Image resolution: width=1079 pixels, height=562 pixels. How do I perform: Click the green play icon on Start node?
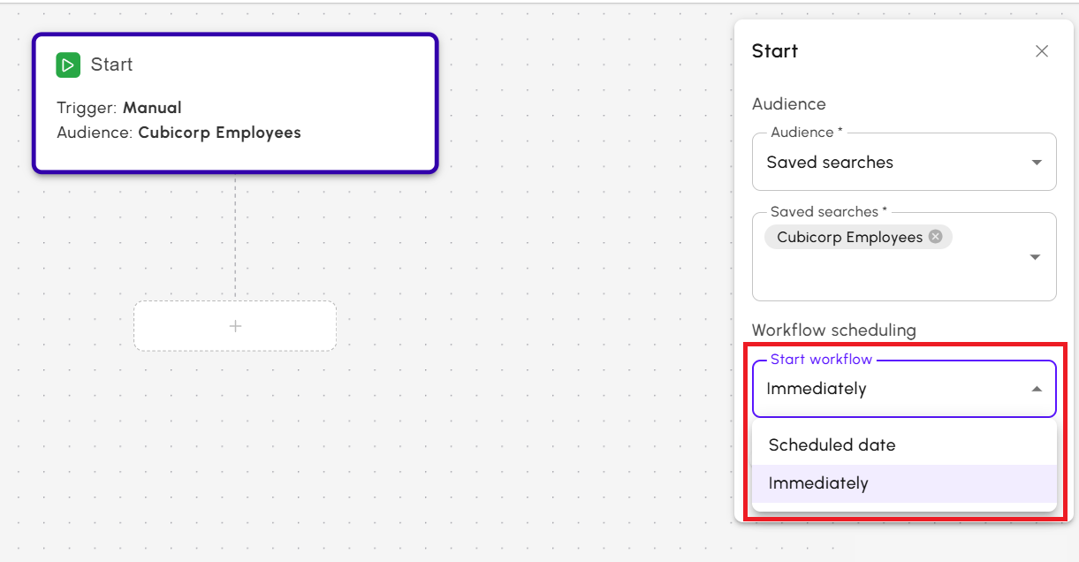click(68, 65)
